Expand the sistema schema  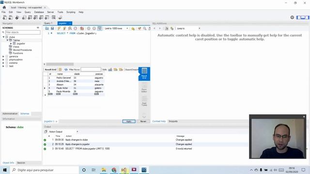(3, 63)
